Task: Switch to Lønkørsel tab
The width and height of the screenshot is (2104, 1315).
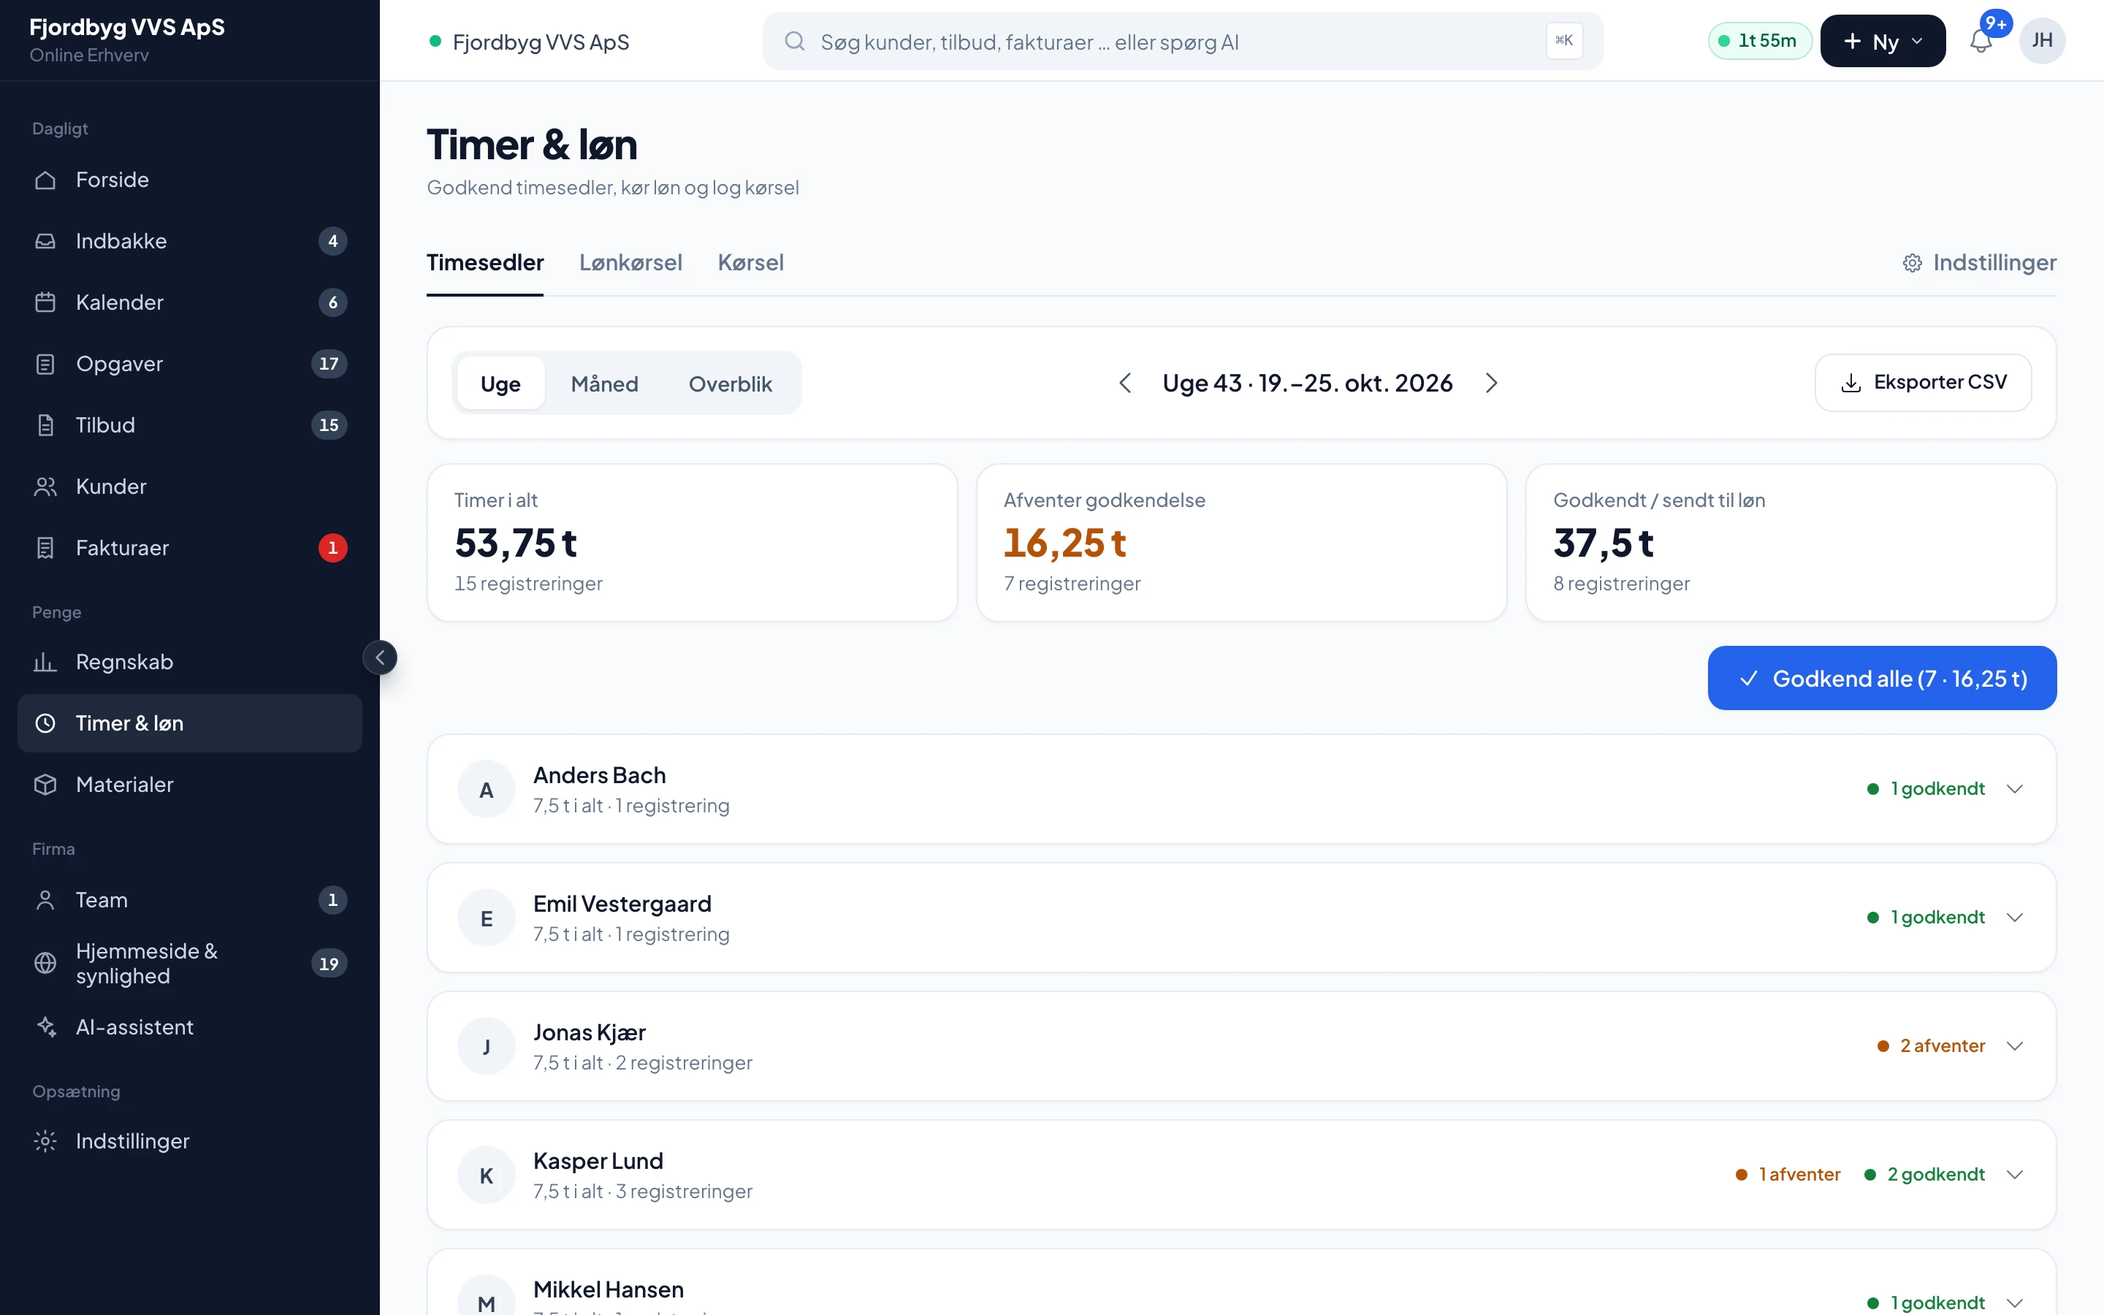Action: point(630,263)
